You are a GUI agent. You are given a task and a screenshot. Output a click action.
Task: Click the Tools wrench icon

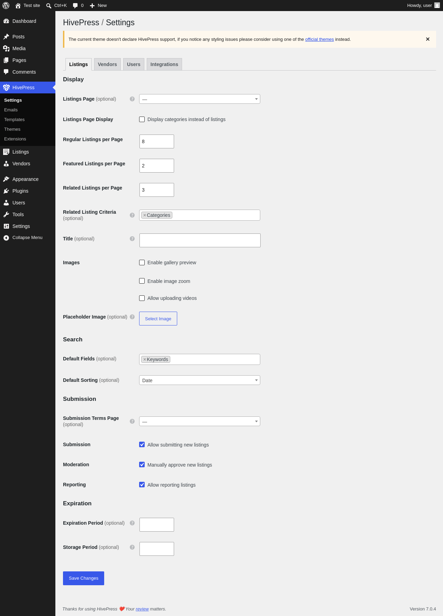6,214
